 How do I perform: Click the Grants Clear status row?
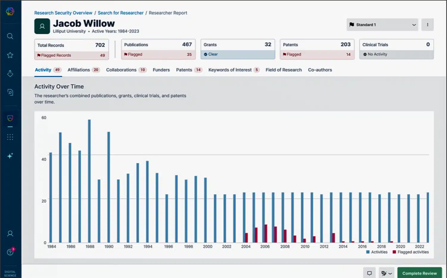click(238, 55)
